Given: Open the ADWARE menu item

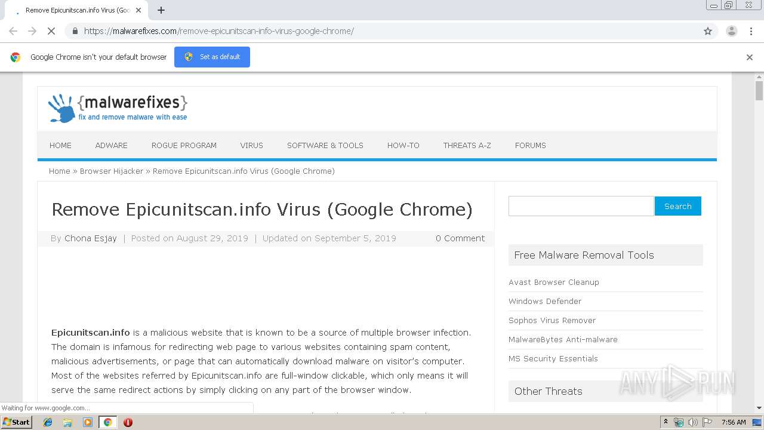Looking at the screenshot, I should [111, 145].
